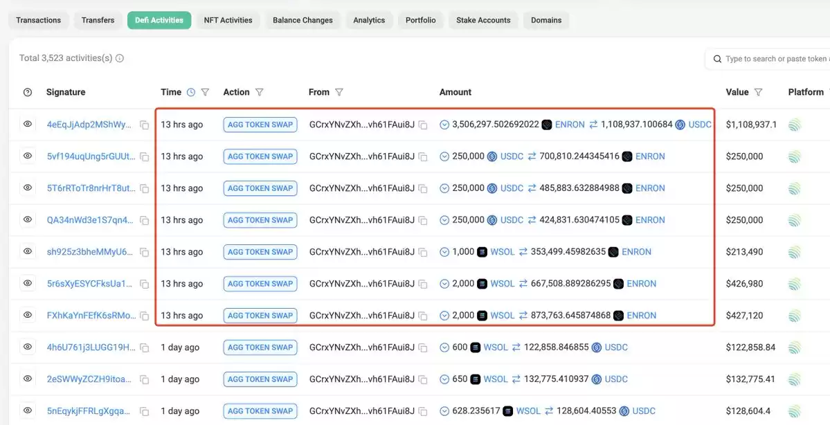Click info icon beside Total 3,523 activities

(120, 58)
